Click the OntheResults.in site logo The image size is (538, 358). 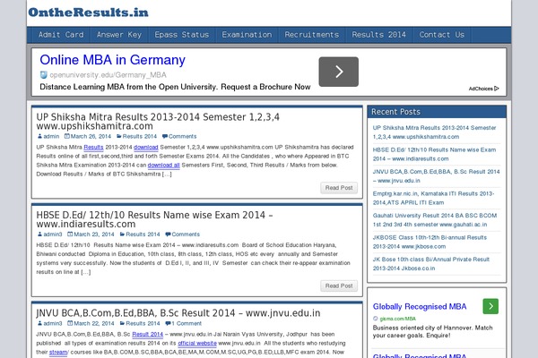(x=88, y=13)
